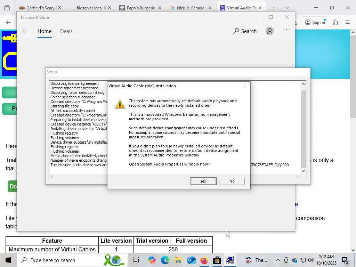Open the Home tab in Microsoft Store

click(44, 31)
